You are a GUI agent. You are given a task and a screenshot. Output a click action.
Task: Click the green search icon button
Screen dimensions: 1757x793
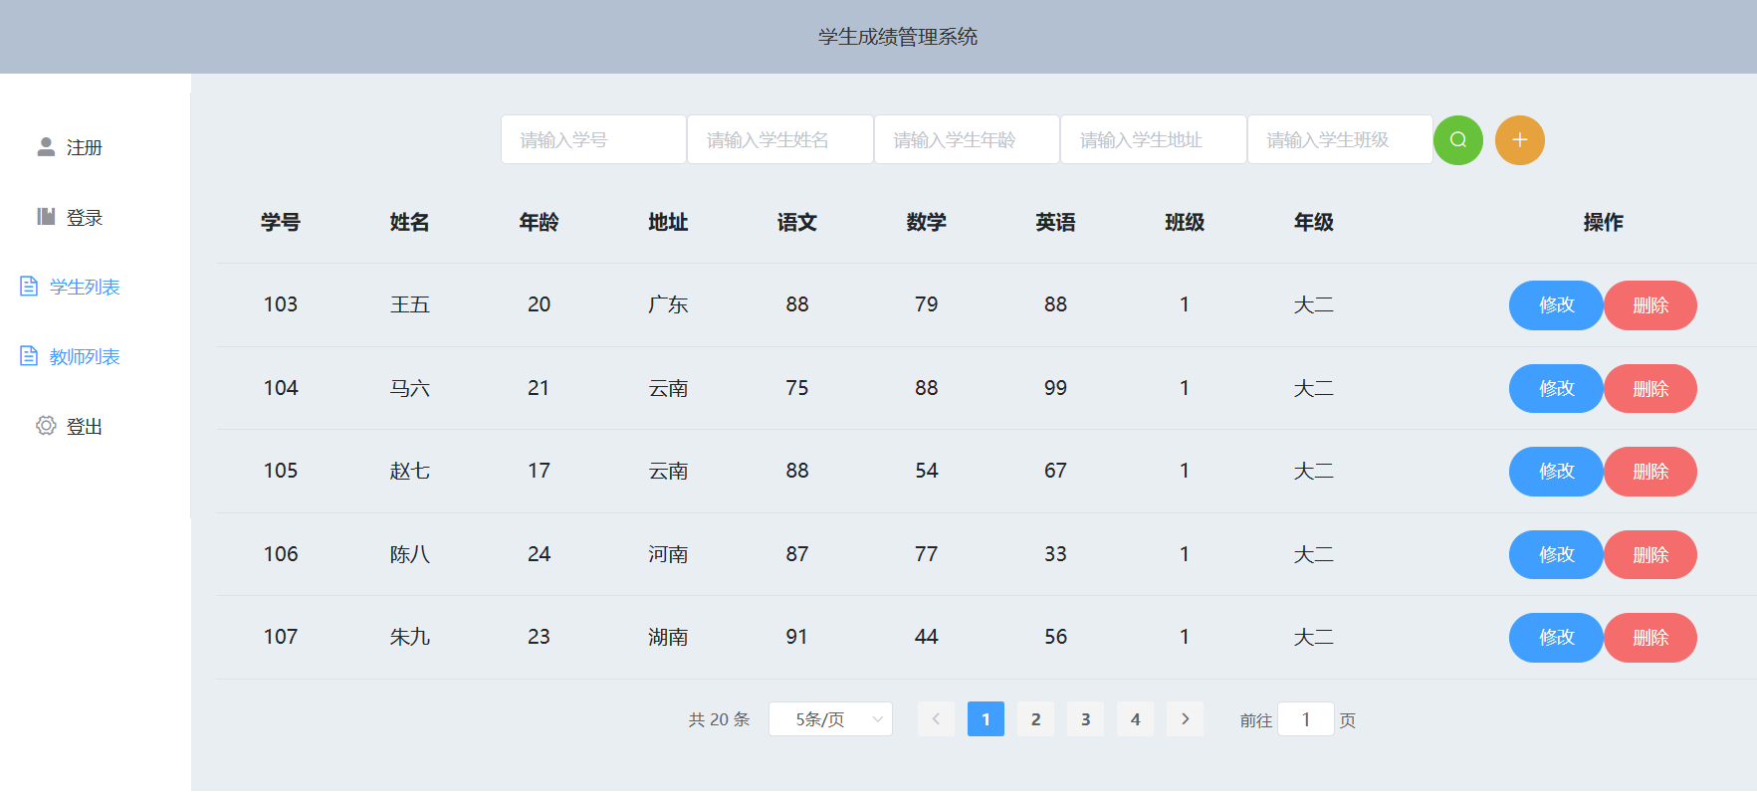tap(1458, 140)
